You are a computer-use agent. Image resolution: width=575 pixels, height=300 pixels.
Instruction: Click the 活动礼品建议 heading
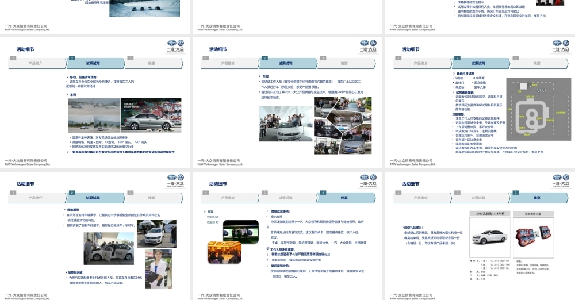(412, 228)
